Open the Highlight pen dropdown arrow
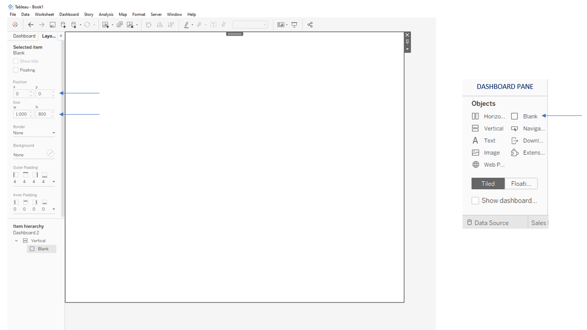Viewport: 587px width, 330px height. coord(192,25)
